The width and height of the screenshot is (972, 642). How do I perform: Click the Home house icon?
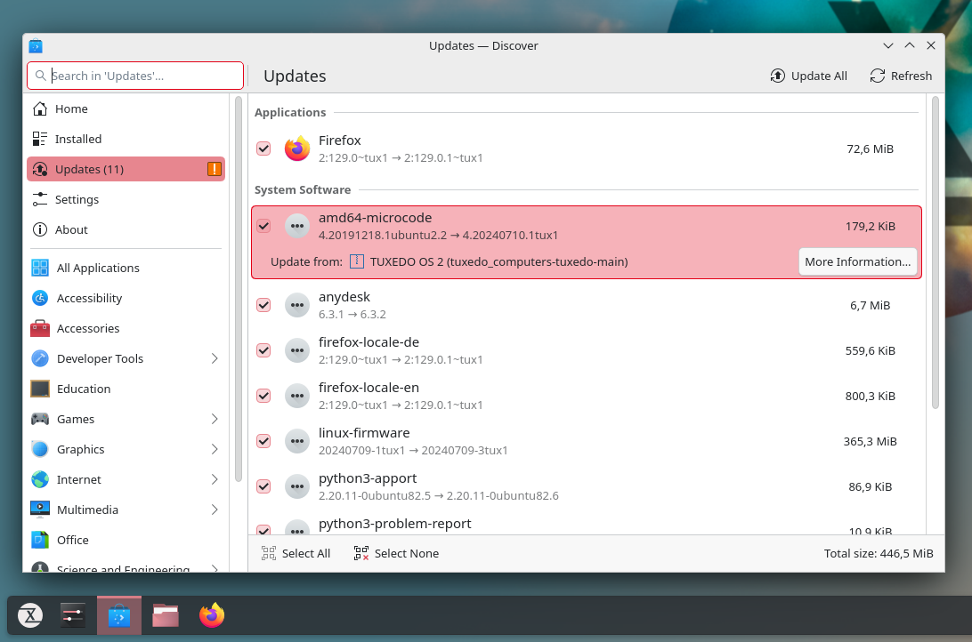pos(40,109)
